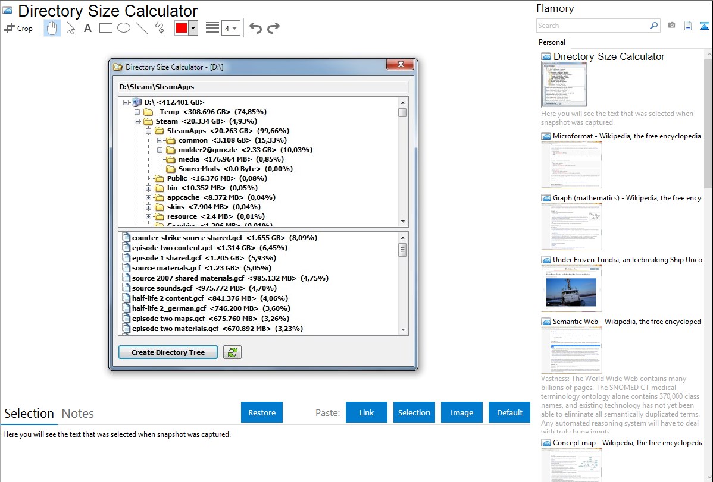Click the Restore button
The width and height of the screenshot is (713, 482).
[x=262, y=412]
